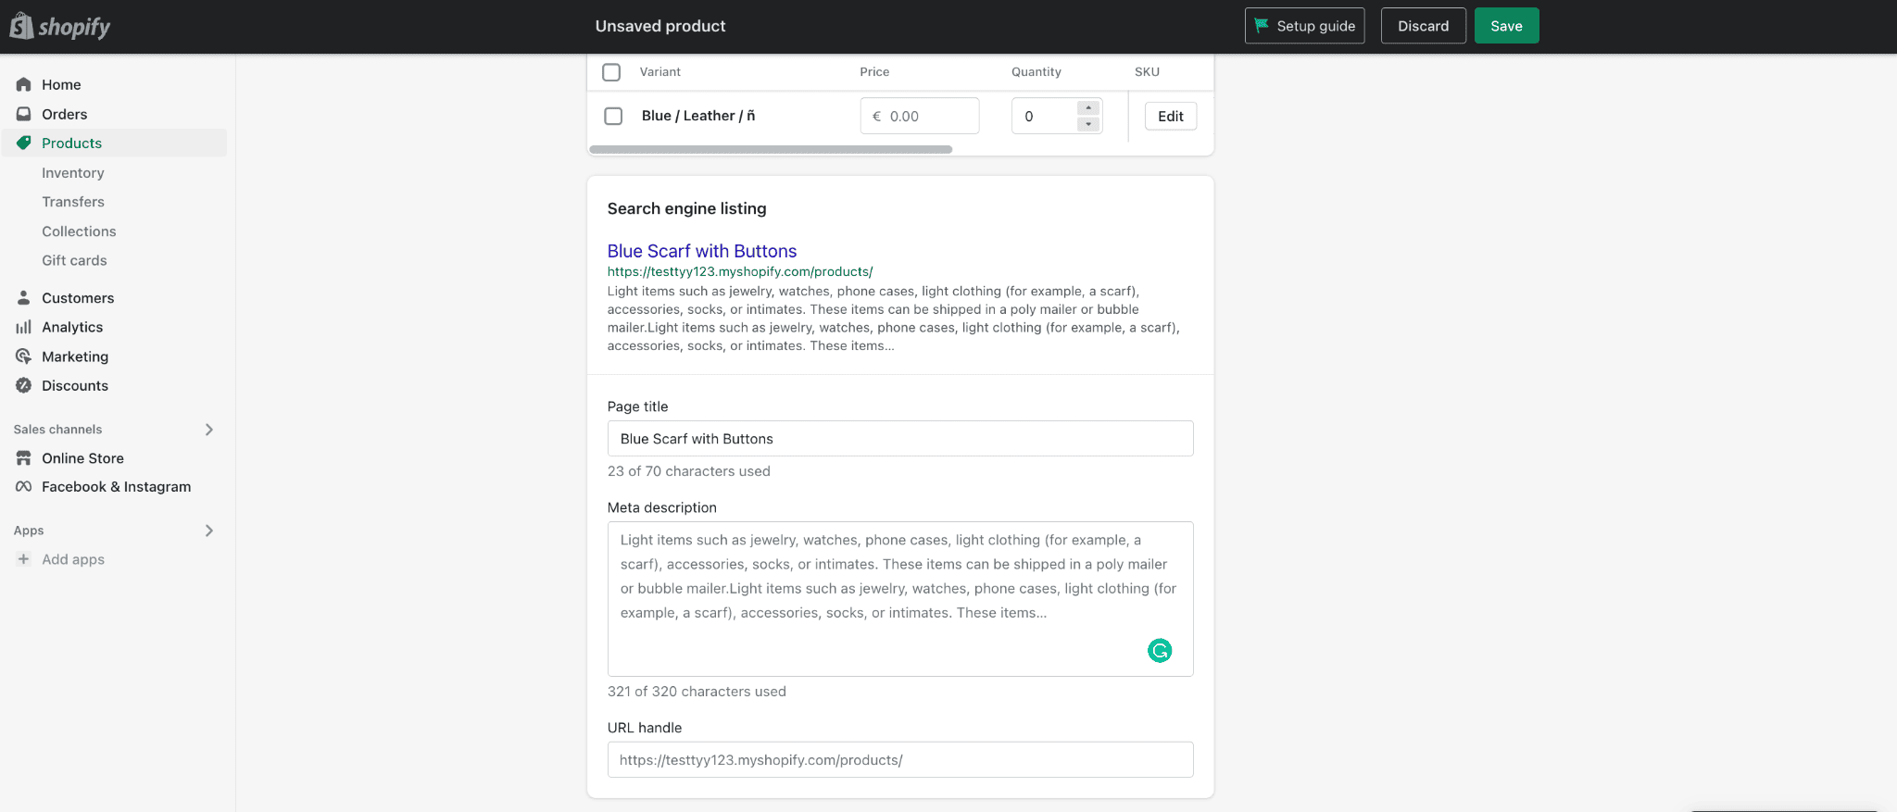Image resolution: width=1897 pixels, height=812 pixels.
Task: Click the Quantity column header
Action: pos(1036,71)
